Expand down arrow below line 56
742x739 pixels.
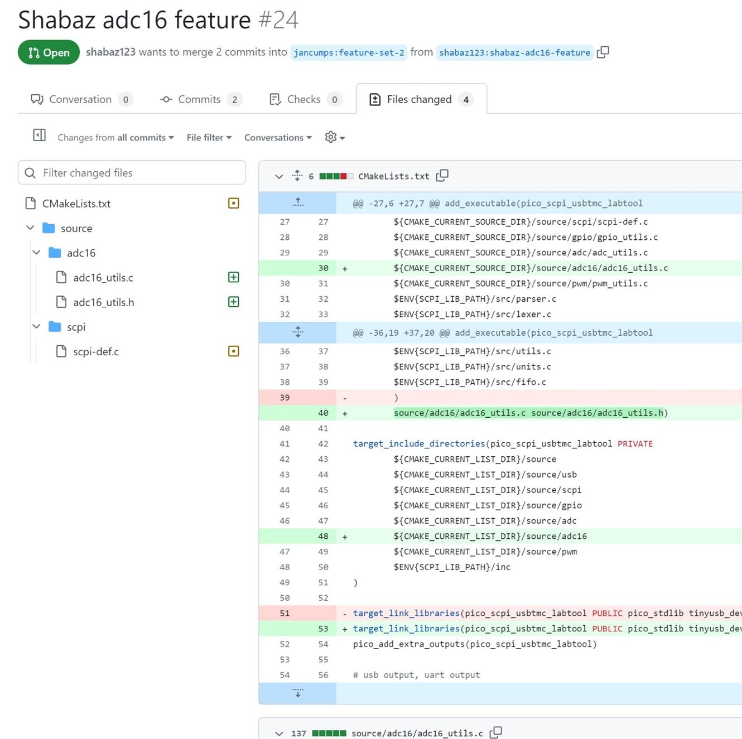pos(298,693)
